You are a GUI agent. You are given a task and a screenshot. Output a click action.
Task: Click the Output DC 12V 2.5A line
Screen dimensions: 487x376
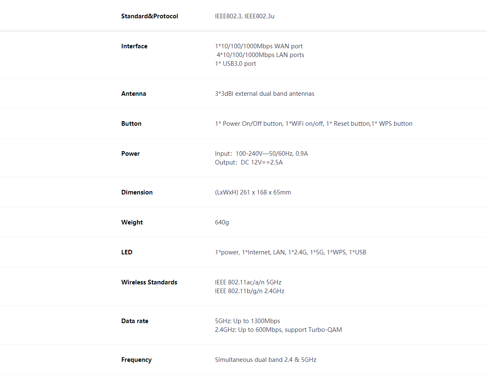click(x=249, y=162)
